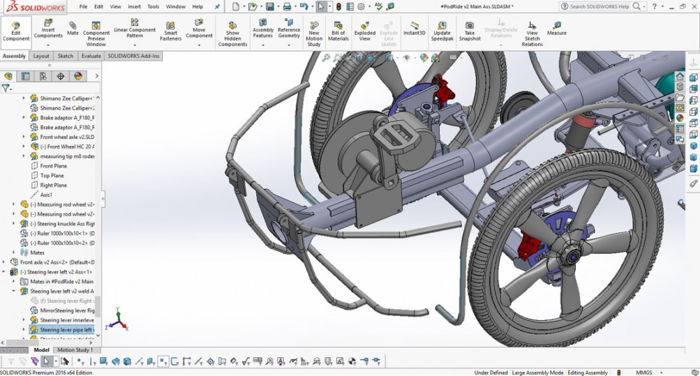
Task: Switch to the Evaluate tab
Action: [91, 56]
